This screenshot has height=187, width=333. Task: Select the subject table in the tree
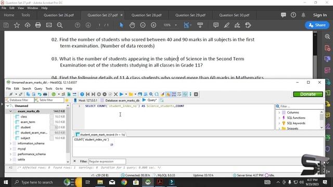tap(25, 138)
